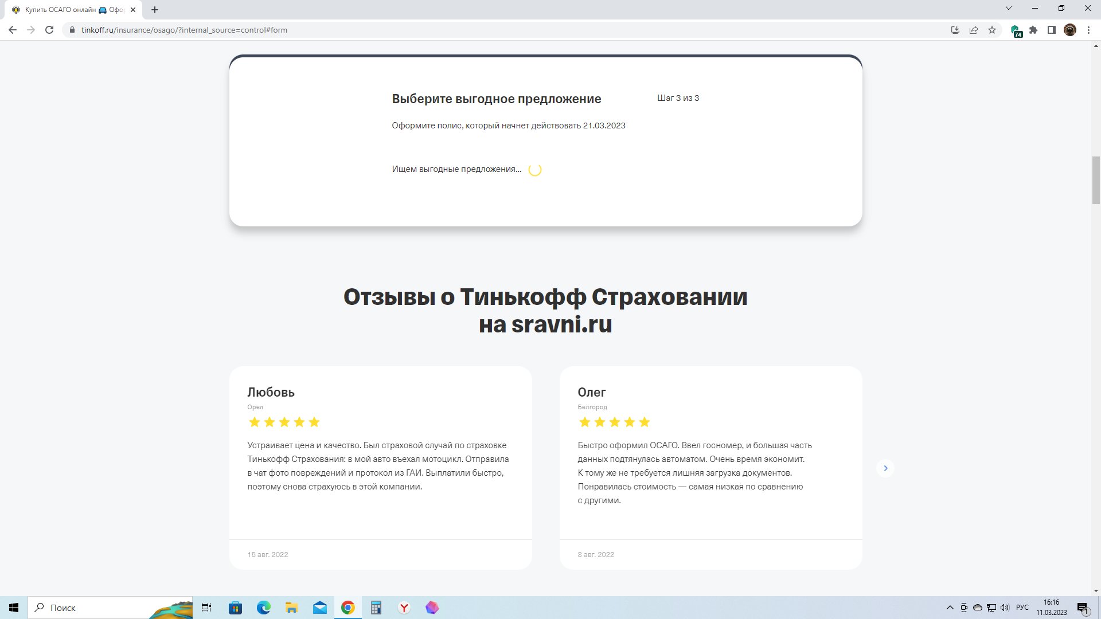Open volume control in system tray

[1005, 608]
